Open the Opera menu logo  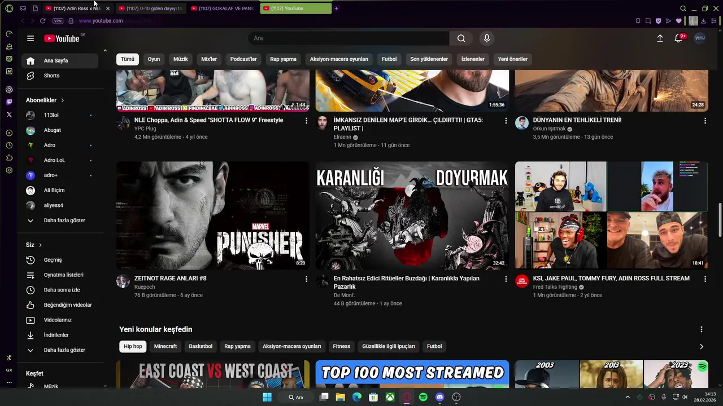[9, 8]
